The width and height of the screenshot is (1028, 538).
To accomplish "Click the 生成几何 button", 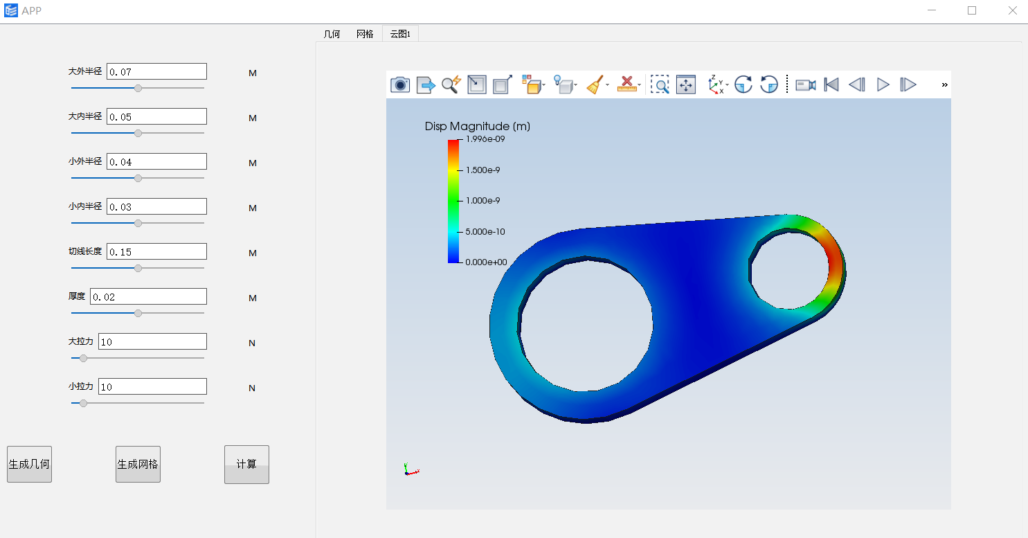I will (x=29, y=464).
